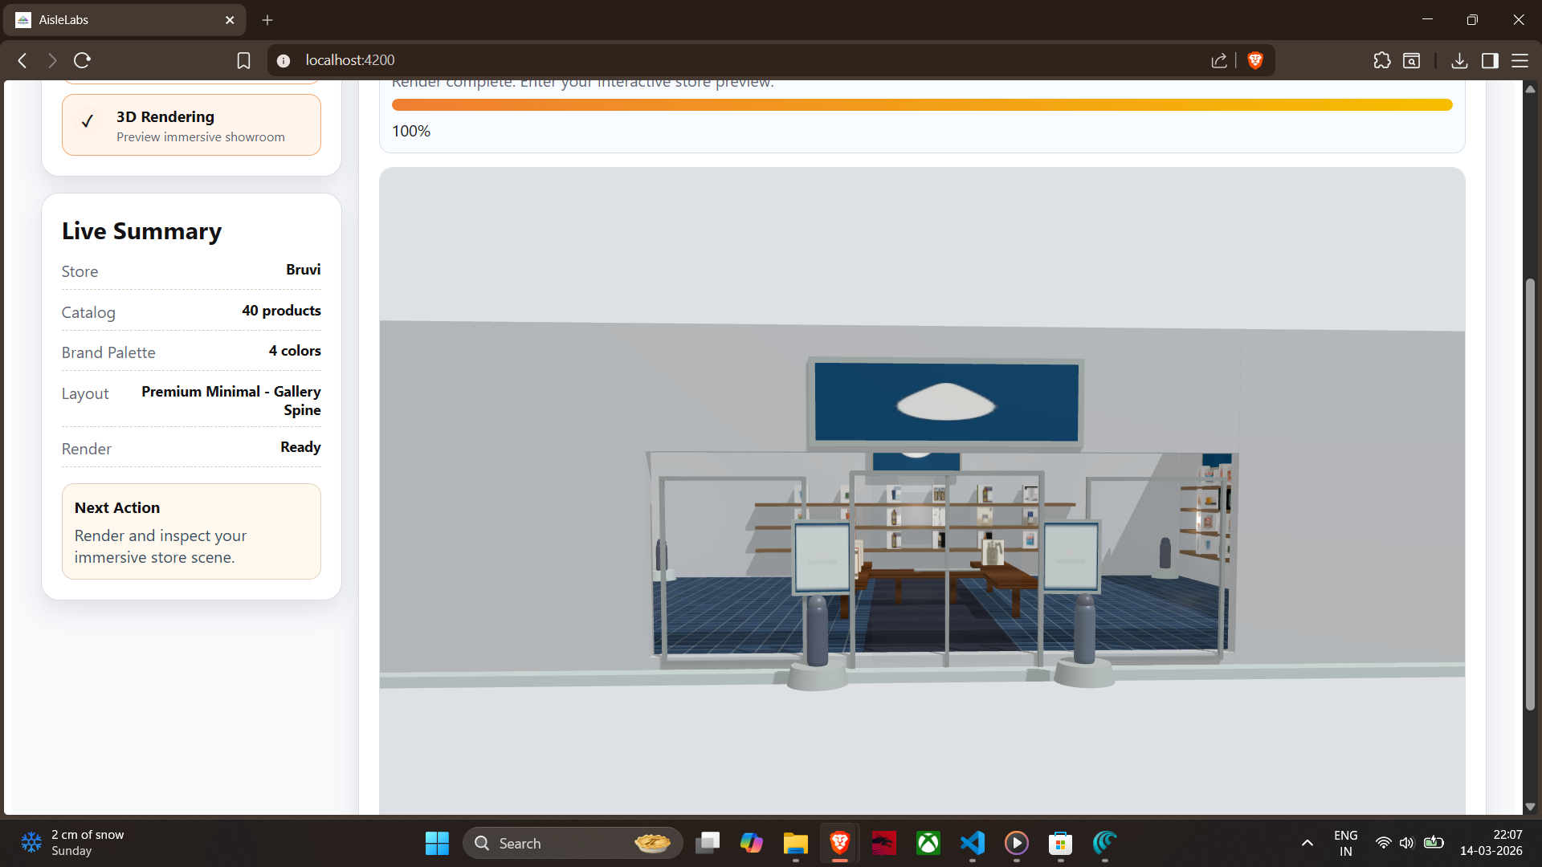Viewport: 1542px width, 867px height.
Task: Switch to the AisleLabs browser tab
Action: (x=120, y=20)
